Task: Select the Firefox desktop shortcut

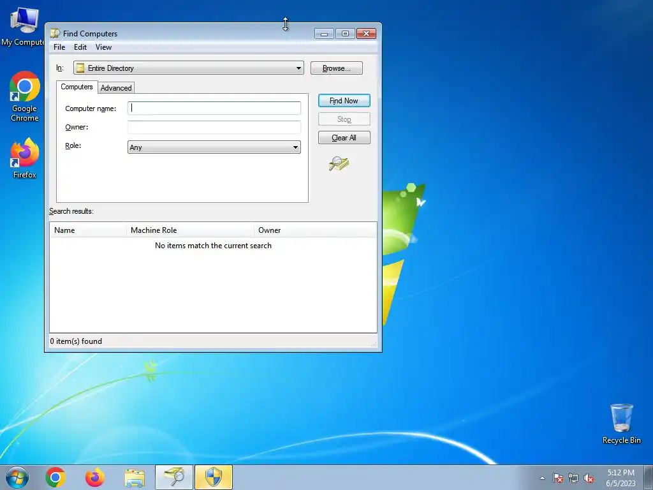Action: pyautogui.click(x=25, y=158)
